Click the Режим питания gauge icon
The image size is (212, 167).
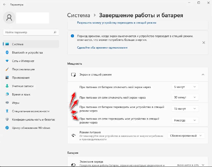coord(73,135)
